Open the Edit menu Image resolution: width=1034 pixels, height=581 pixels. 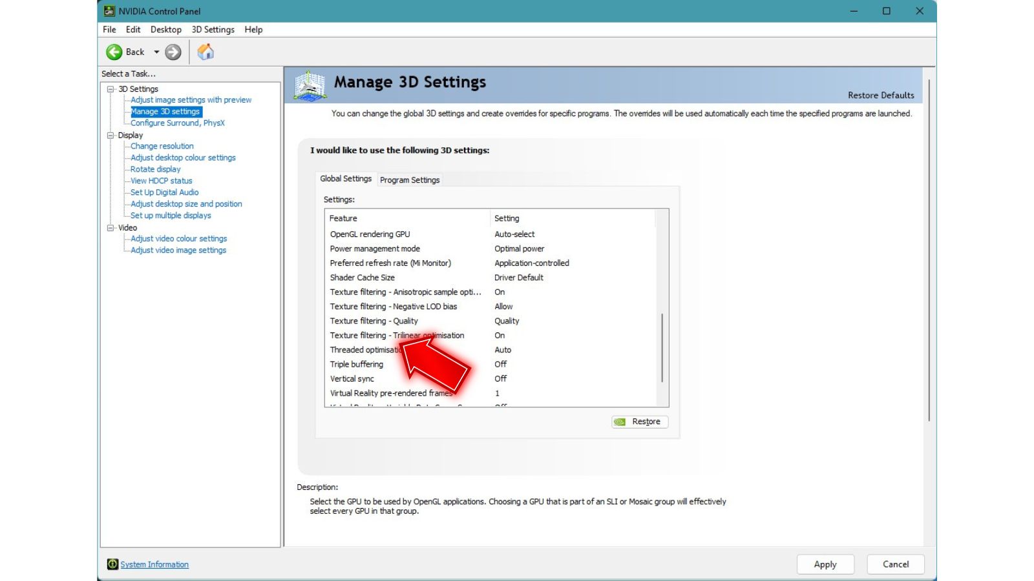tap(133, 30)
